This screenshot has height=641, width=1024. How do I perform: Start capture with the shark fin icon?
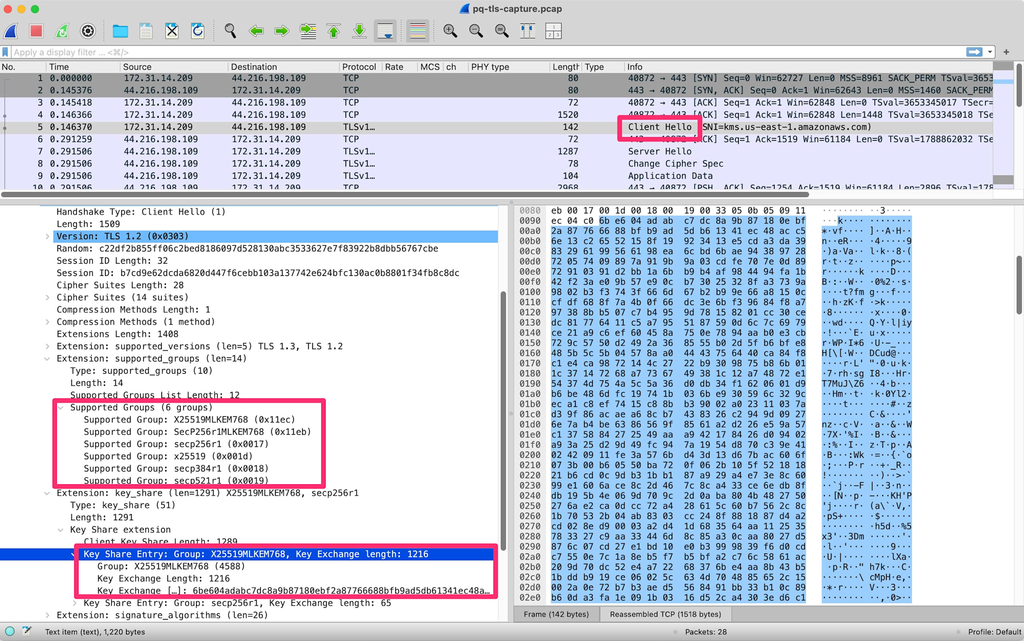pos(11,31)
